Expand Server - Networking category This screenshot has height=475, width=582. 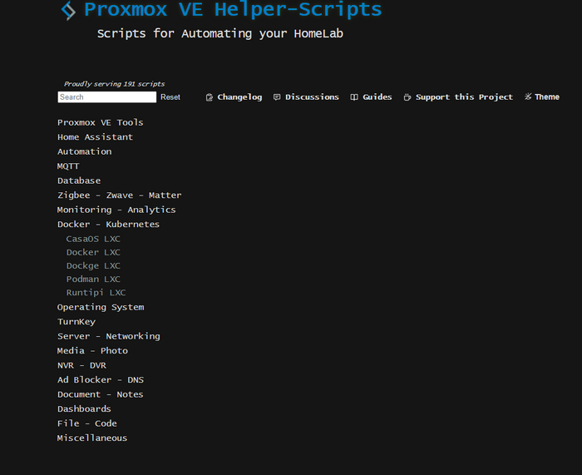(x=109, y=336)
